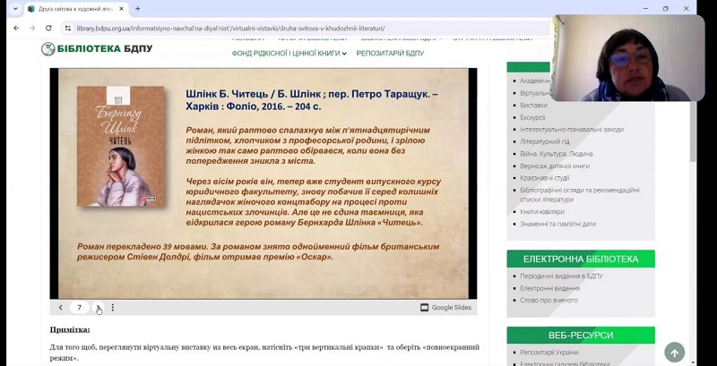Open the 'Репозитарії України' link

click(549, 353)
